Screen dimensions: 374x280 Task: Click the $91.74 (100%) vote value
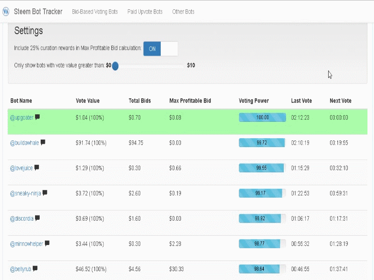coord(91,143)
